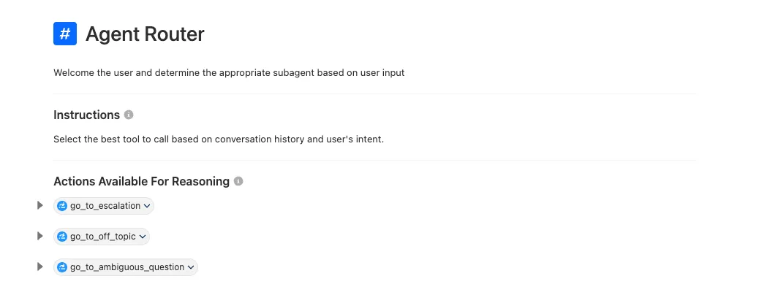Click the instructions text about selecting best tool
The image size is (778, 295).
pos(219,139)
